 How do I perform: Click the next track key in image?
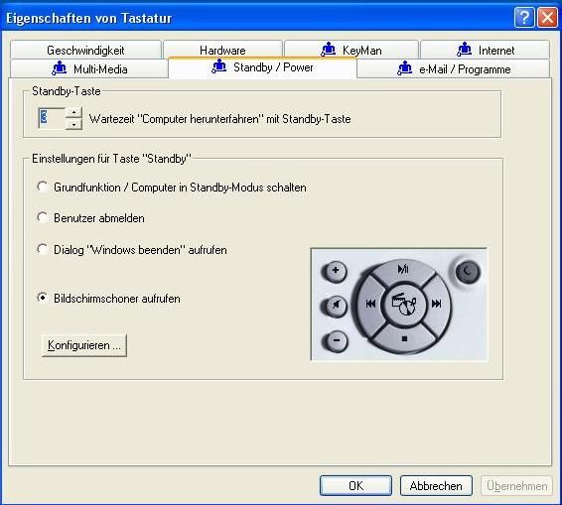(437, 304)
